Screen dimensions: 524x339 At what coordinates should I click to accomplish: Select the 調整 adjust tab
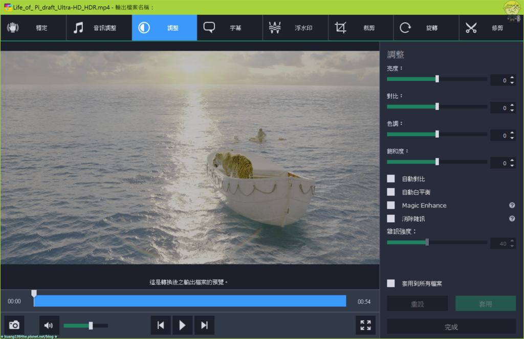[x=164, y=28]
